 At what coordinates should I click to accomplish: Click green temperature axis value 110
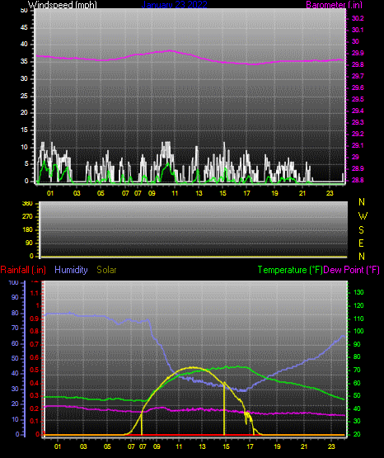click(x=358, y=319)
